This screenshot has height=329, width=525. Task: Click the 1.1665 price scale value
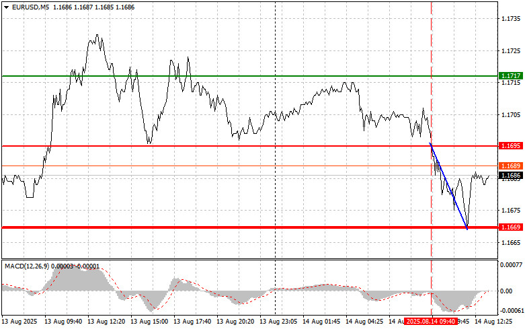[x=511, y=242]
